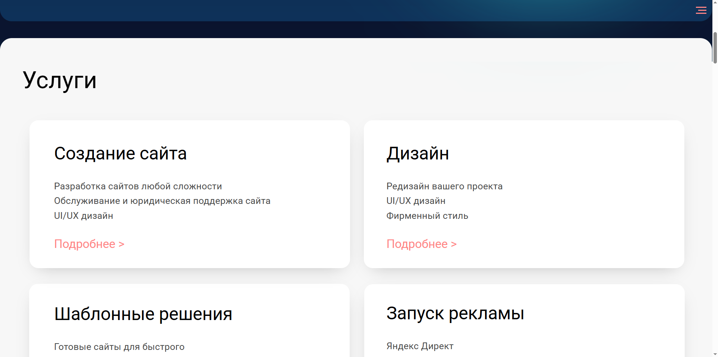This screenshot has height=357, width=718.
Task: Click the "Дизайн" card title
Action: [x=418, y=153]
